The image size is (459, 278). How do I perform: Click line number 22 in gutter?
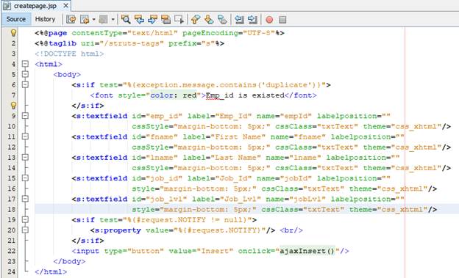tap(12, 251)
